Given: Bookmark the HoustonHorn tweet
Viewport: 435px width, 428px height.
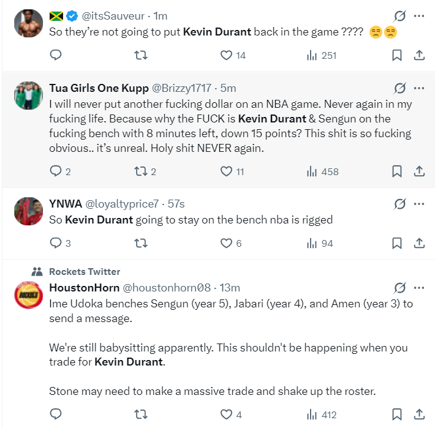Looking at the screenshot, I should 396,415.
